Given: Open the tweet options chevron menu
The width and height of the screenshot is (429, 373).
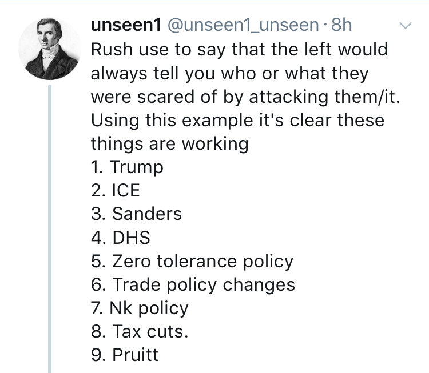Looking at the screenshot, I should (405, 26).
